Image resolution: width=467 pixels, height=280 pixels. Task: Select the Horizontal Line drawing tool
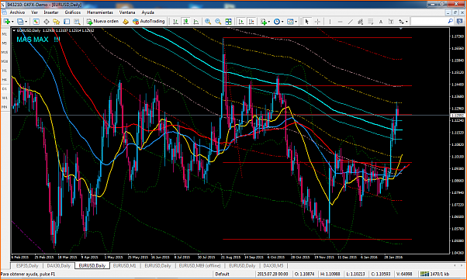point(340,22)
